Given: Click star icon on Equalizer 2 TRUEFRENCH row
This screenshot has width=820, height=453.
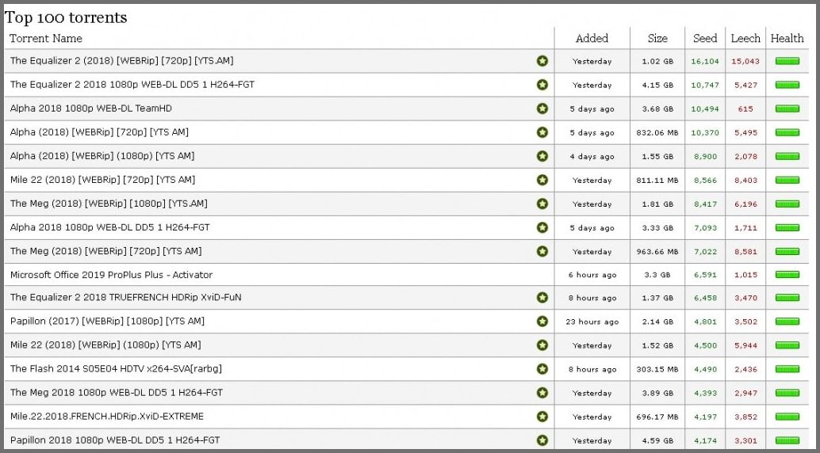Looking at the screenshot, I should (542, 297).
